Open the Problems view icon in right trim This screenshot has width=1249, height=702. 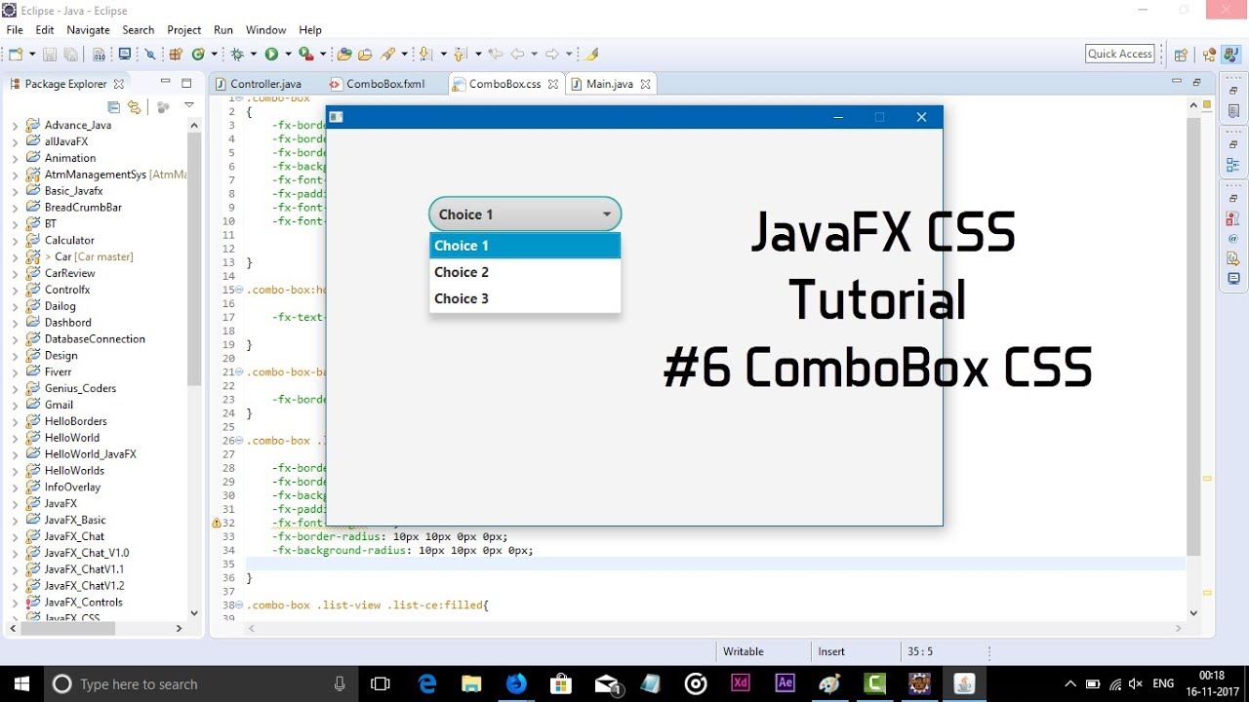(1233, 217)
